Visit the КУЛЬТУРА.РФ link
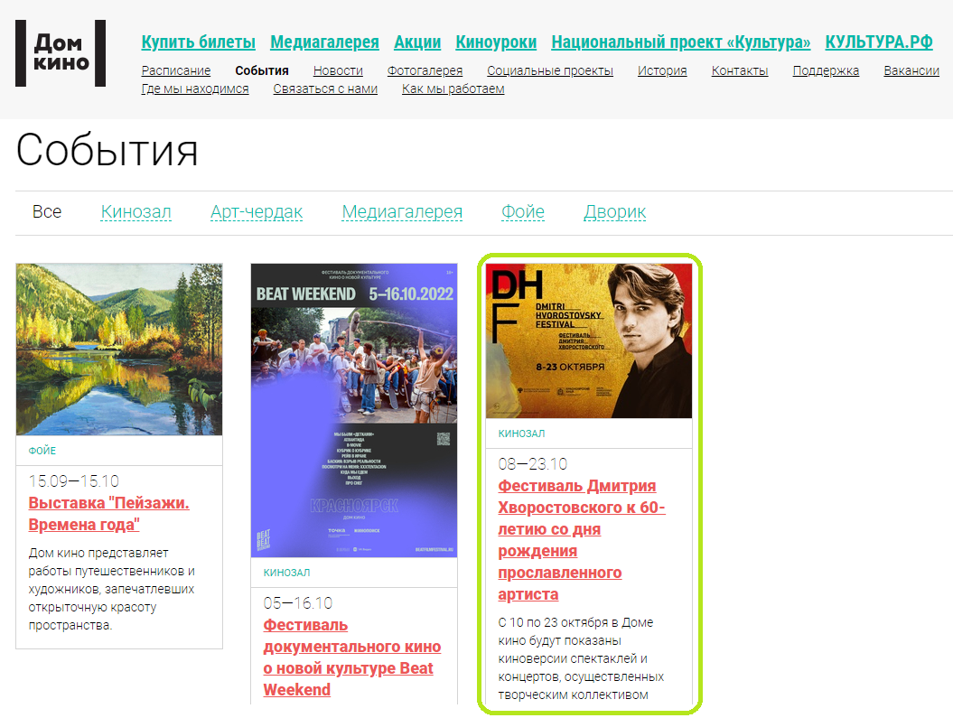 tap(878, 42)
